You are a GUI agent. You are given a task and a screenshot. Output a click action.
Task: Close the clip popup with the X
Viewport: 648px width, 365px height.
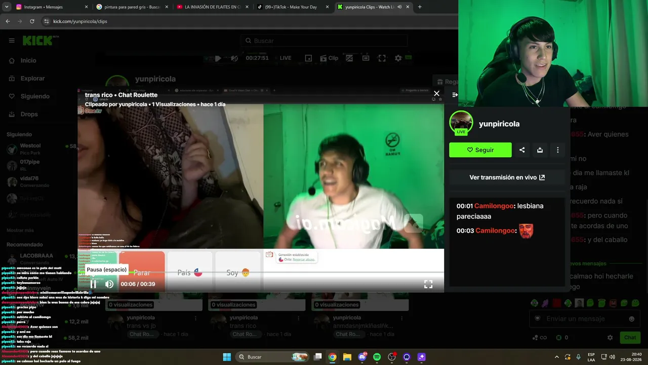click(436, 93)
